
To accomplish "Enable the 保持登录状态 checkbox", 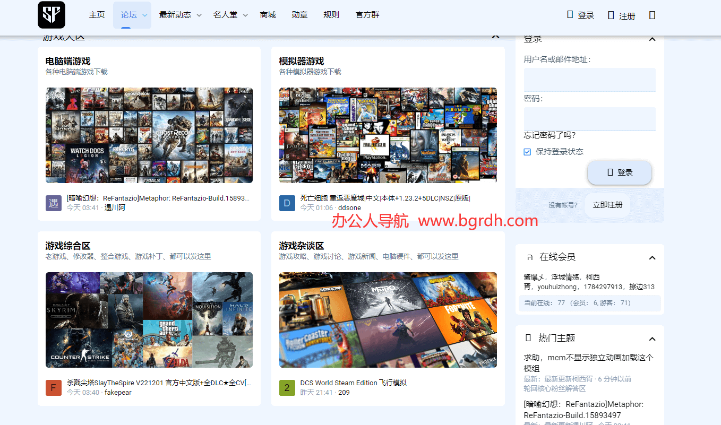I will [527, 151].
